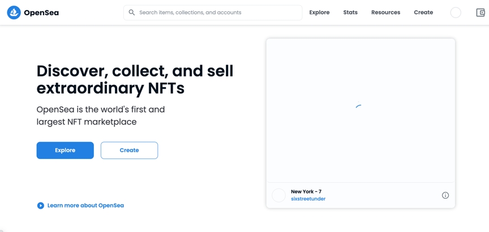The width and height of the screenshot is (489, 232).
Task: Follow the Learn more about OpenSea link
Action: tap(85, 205)
